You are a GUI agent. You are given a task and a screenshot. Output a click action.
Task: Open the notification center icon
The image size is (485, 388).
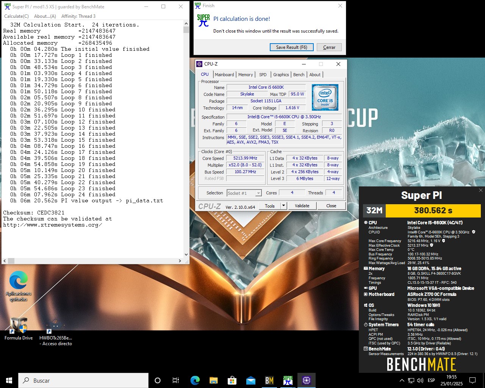tap(472, 380)
